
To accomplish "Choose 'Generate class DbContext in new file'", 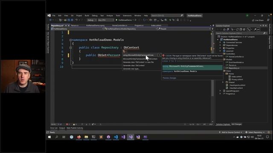I will coord(138,62).
